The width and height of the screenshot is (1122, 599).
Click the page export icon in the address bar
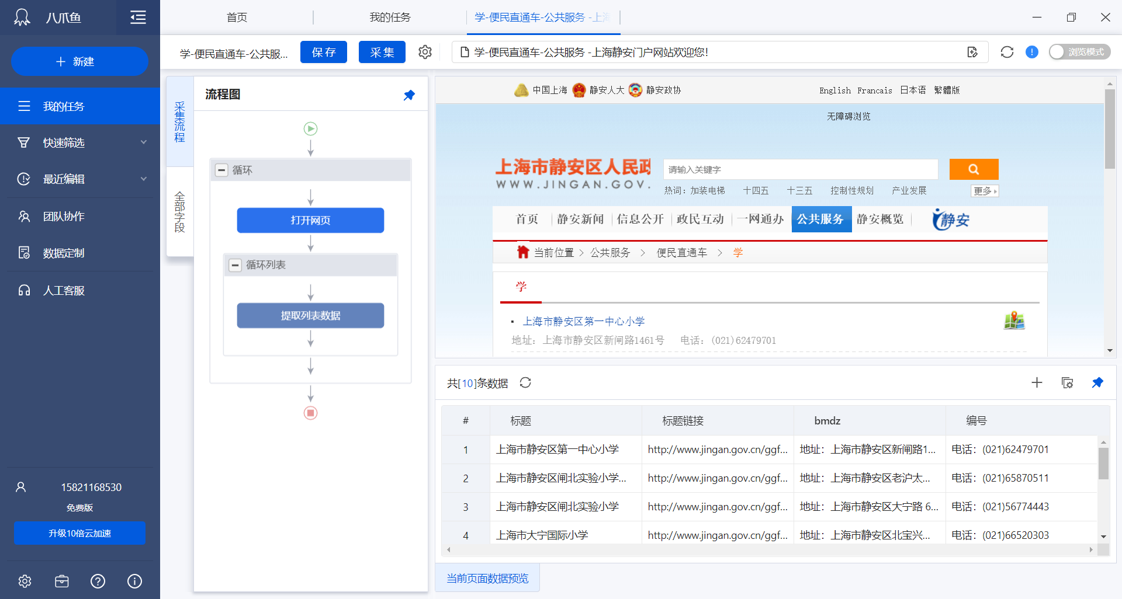pyautogui.click(x=972, y=52)
